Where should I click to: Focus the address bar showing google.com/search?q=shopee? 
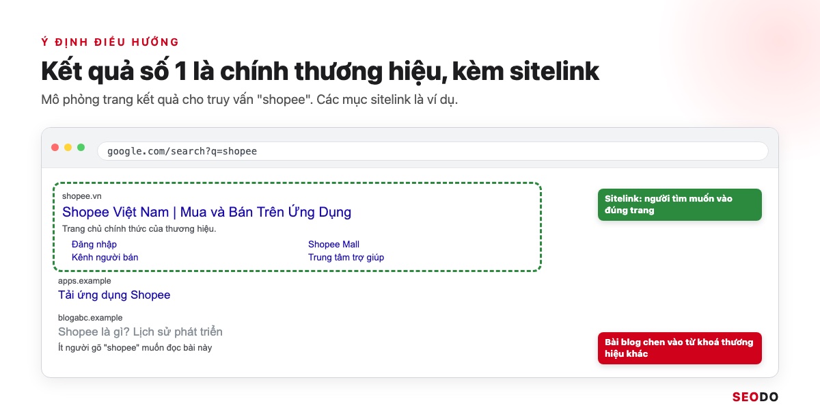(x=433, y=151)
